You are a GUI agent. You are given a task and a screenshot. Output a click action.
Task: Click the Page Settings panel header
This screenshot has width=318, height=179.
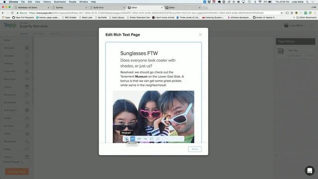coord(296,41)
